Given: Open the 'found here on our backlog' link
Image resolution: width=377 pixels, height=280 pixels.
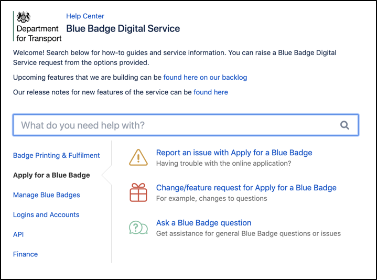Looking at the screenshot, I should [205, 77].
